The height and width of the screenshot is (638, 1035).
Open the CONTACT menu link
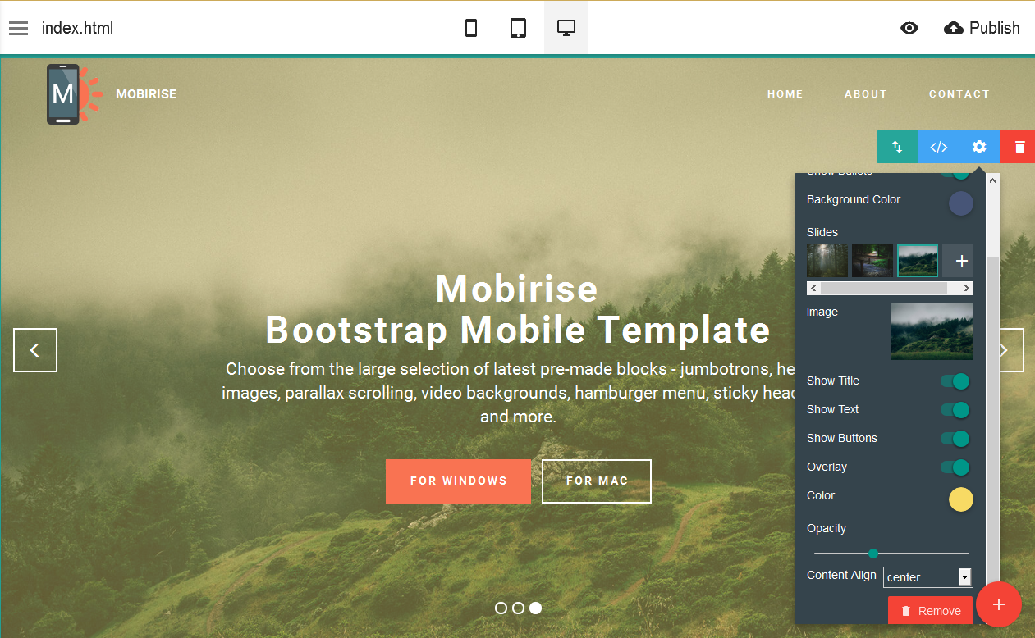pyautogui.click(x=959, y=94)
